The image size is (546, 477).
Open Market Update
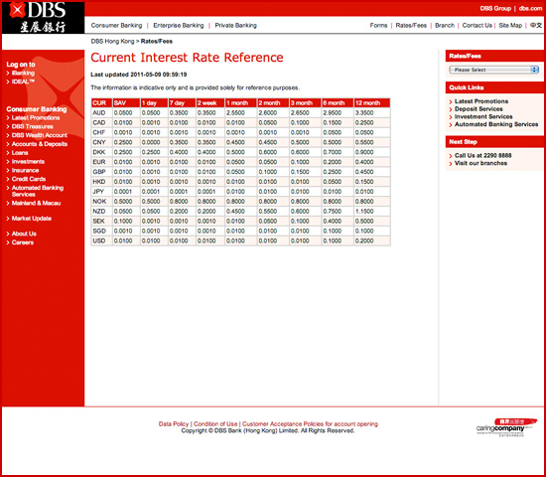[x=32, y=219]
